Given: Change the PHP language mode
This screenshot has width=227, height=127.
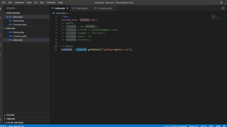Looking at the screenshot, I should click(218, 126).
